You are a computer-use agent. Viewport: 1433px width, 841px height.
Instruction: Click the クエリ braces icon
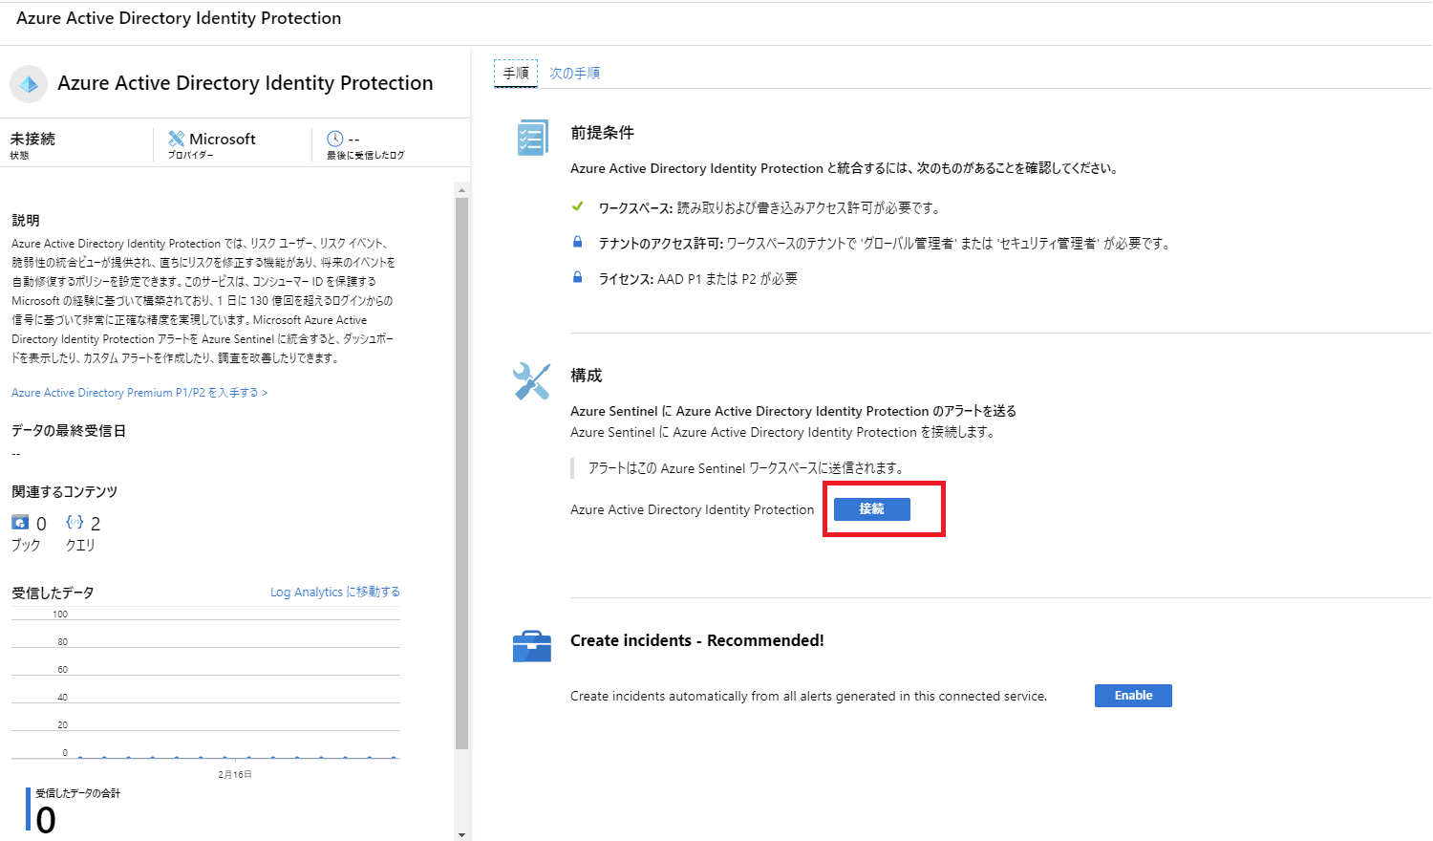(75, 522)
